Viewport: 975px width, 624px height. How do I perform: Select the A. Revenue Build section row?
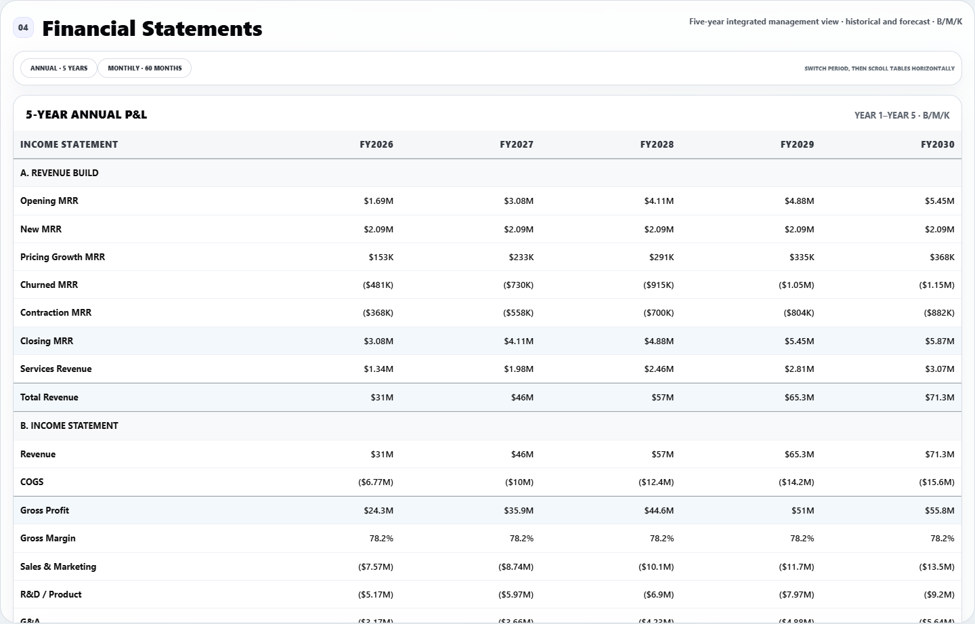coord(487,173)
